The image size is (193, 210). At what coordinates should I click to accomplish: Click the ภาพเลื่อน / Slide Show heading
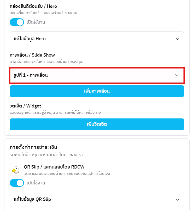32,55
